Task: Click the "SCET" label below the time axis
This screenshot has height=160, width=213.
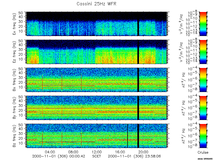Action: point(97,156)
